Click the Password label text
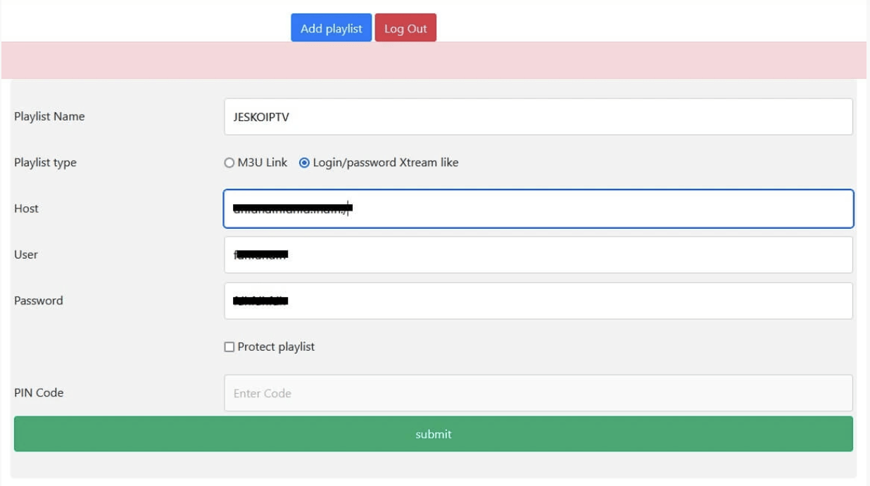870x486 pixels. coord(39,301)
